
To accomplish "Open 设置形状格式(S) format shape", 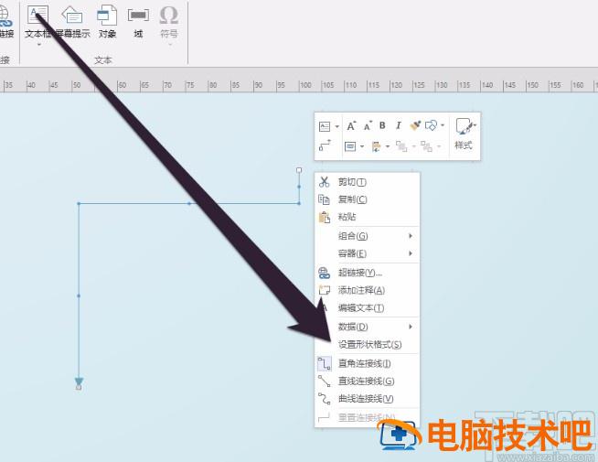I will click(367, 345).
